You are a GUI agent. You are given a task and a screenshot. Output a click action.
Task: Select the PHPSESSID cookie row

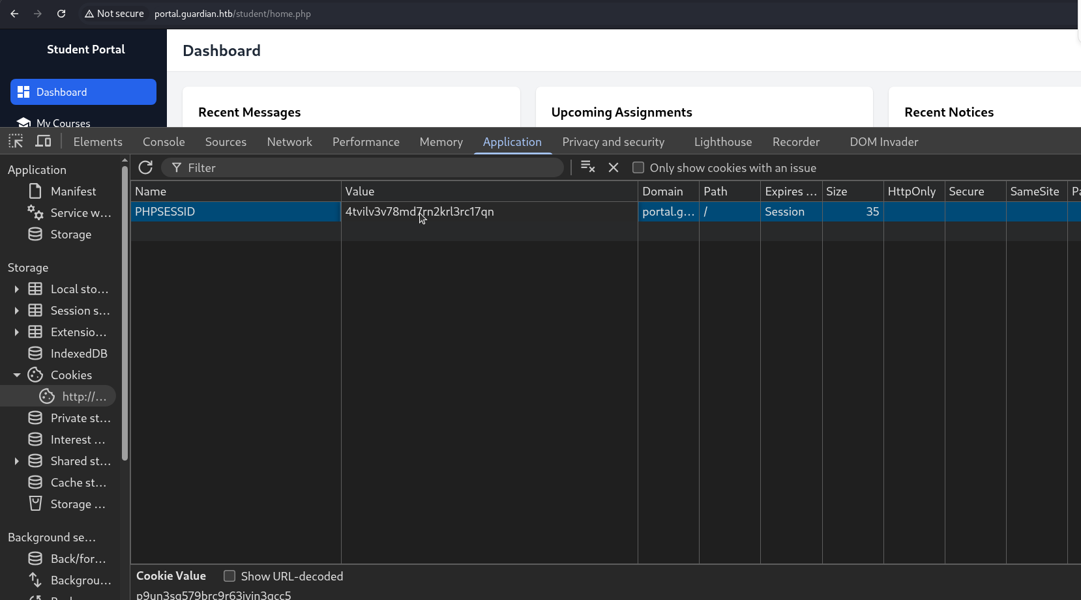(235, 212)
